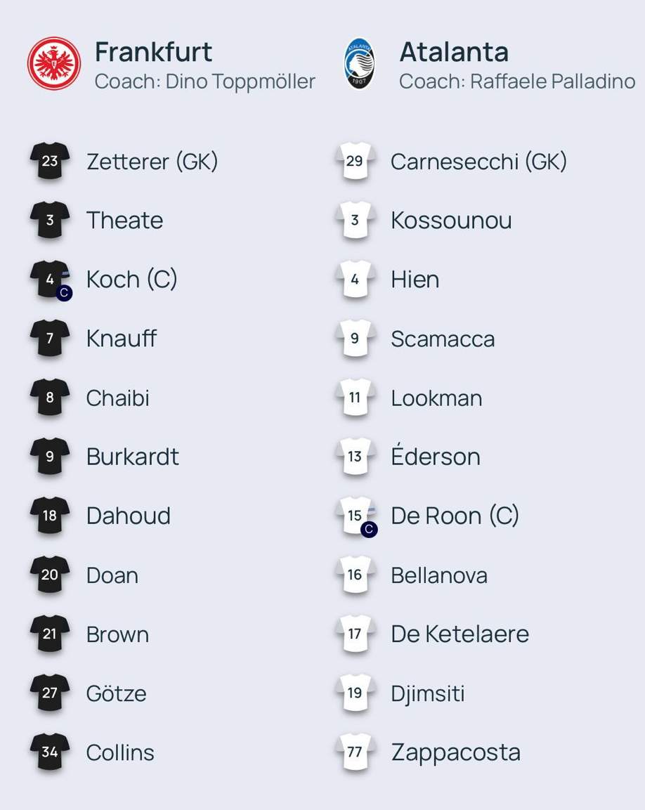Open player Scamacca's profile
This screenshot has height=810, width=645.
pos(443,339)
